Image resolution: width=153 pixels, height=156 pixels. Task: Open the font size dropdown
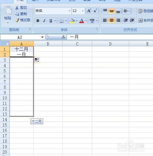click(83, 11)
